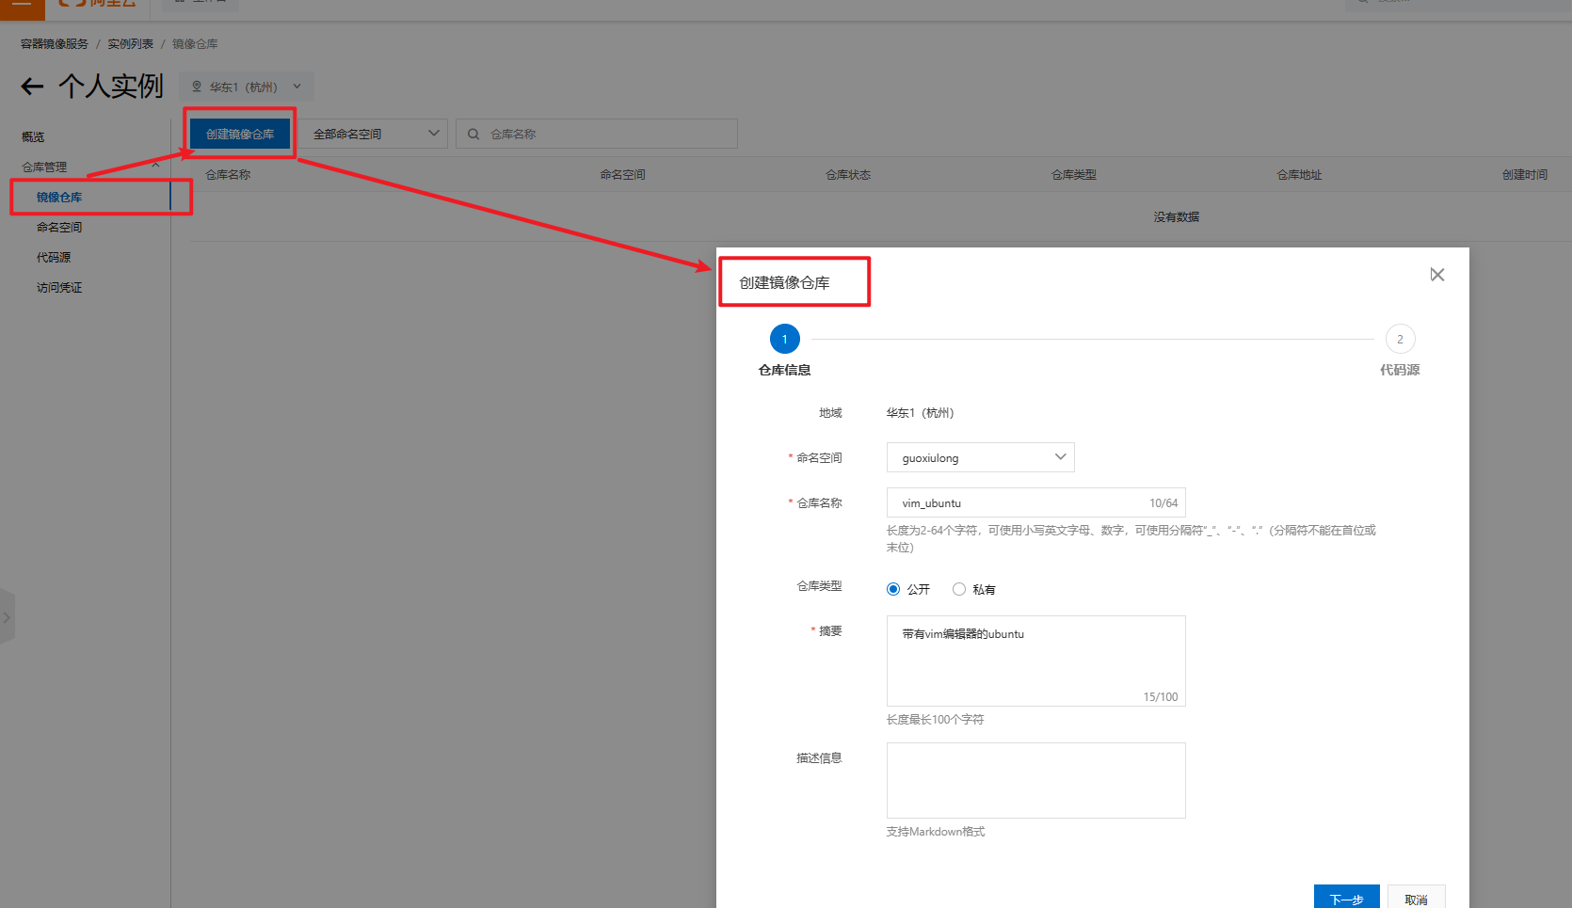
Task: Click the 个人实例 page title
Action: [111, 87]
